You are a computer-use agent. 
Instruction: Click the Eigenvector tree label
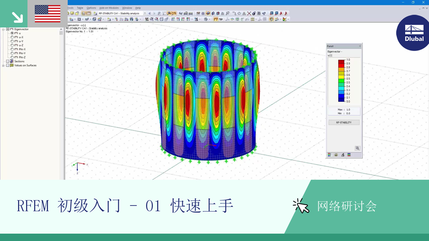pos(21,29)
